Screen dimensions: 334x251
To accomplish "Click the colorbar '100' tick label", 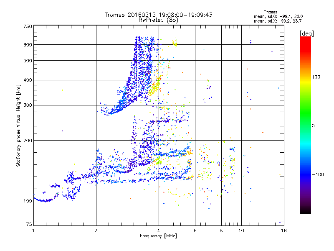I will [316, 77].
